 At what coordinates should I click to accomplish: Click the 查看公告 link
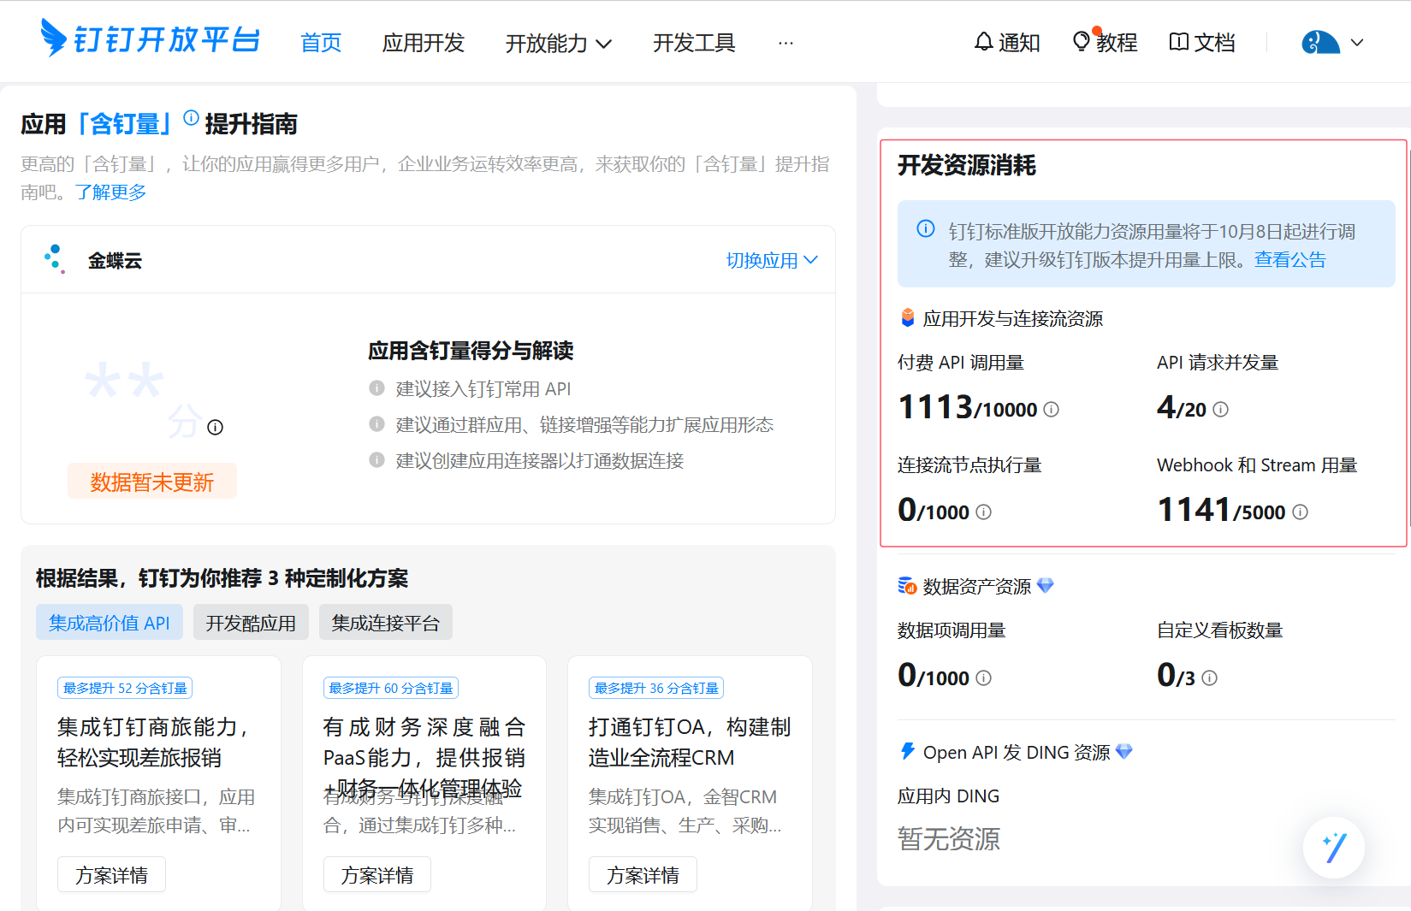[1289, 259]
